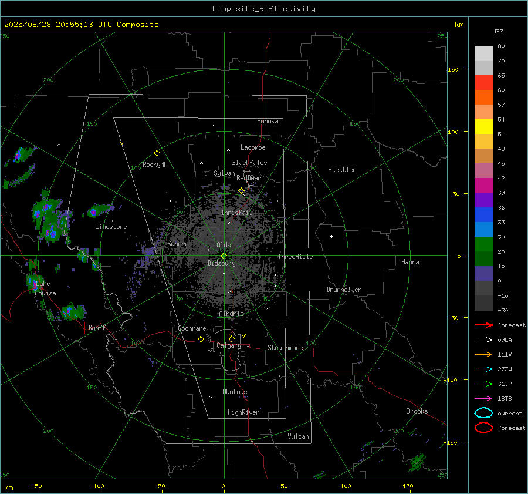The width and height of the screenshot is (528, 494).
Task: Select the 48–45 dBZ brown swatch
Action: tap(483, 156)
